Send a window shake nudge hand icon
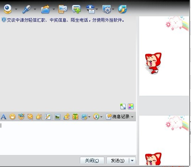This screenshot has height=167, width=191. coord(39,117)
